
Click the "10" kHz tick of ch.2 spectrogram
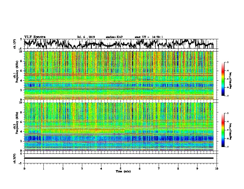click(x=21, y=103)
